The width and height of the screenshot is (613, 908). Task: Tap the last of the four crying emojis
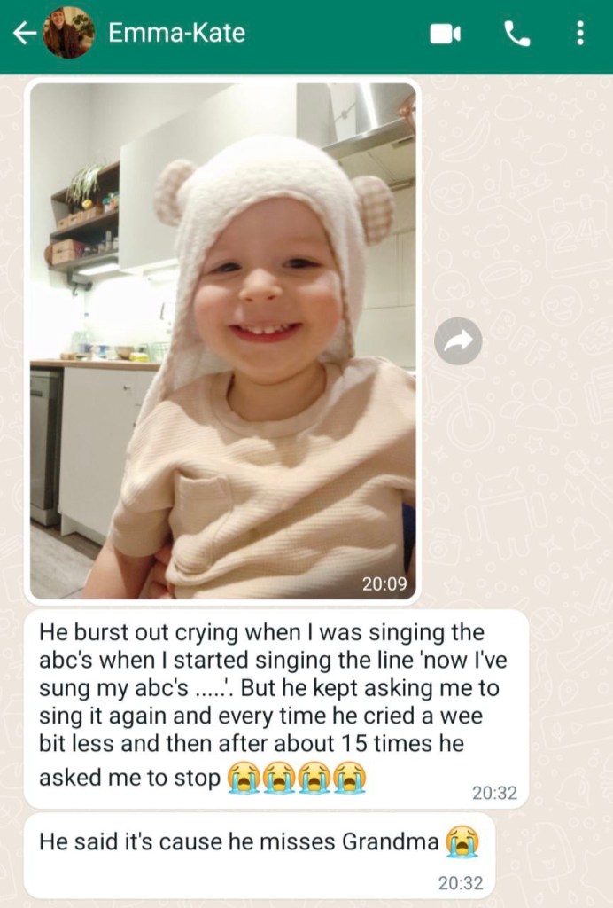350,778
